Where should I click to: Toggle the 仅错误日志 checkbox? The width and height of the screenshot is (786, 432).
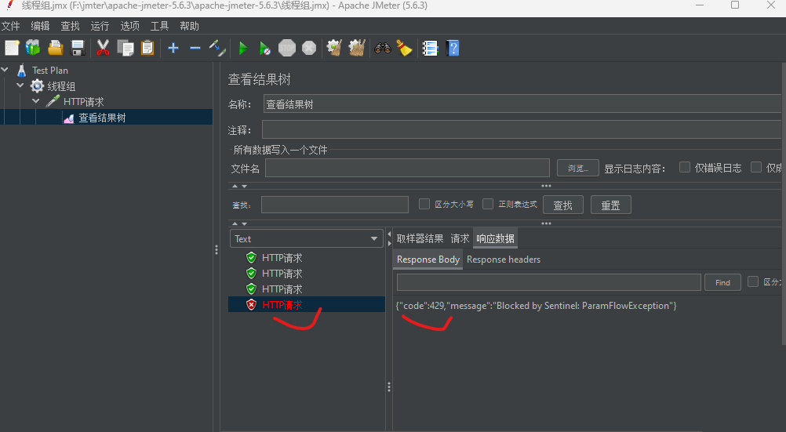[685, 167]
